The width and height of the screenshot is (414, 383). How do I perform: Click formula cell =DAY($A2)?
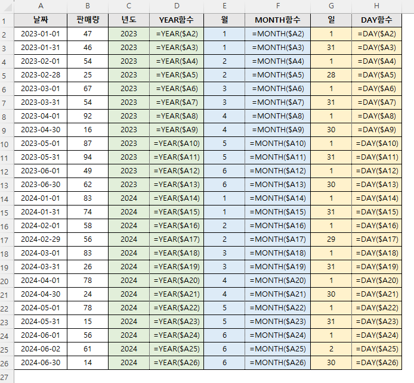point(377,34)
